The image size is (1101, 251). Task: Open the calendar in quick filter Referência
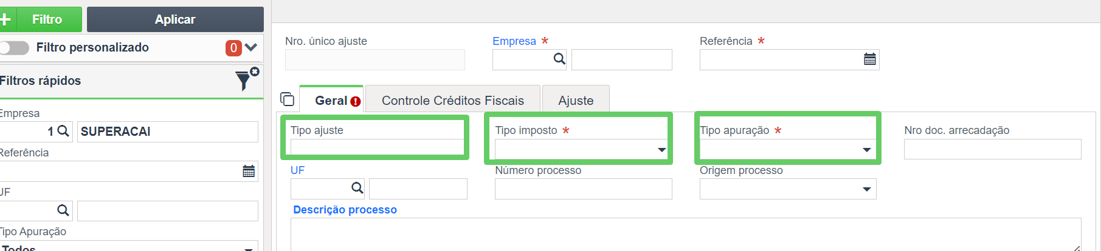click(x=249, y=171)
